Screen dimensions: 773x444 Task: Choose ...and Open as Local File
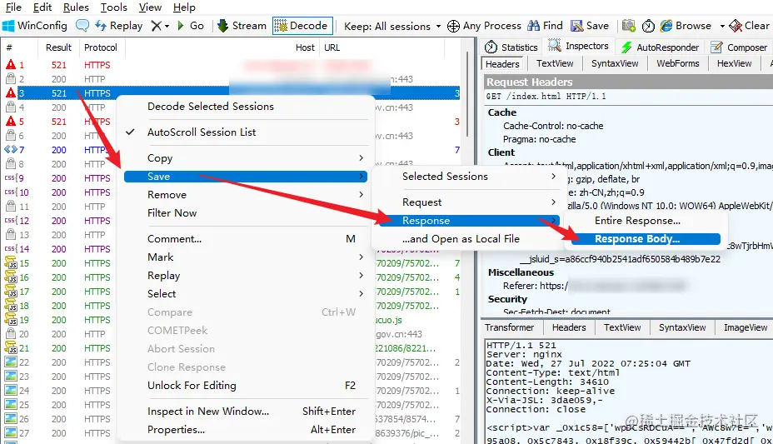468,239
